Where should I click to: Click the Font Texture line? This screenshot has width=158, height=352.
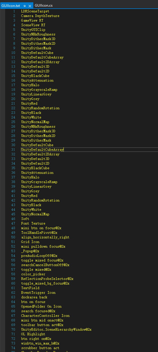[33, 223]
